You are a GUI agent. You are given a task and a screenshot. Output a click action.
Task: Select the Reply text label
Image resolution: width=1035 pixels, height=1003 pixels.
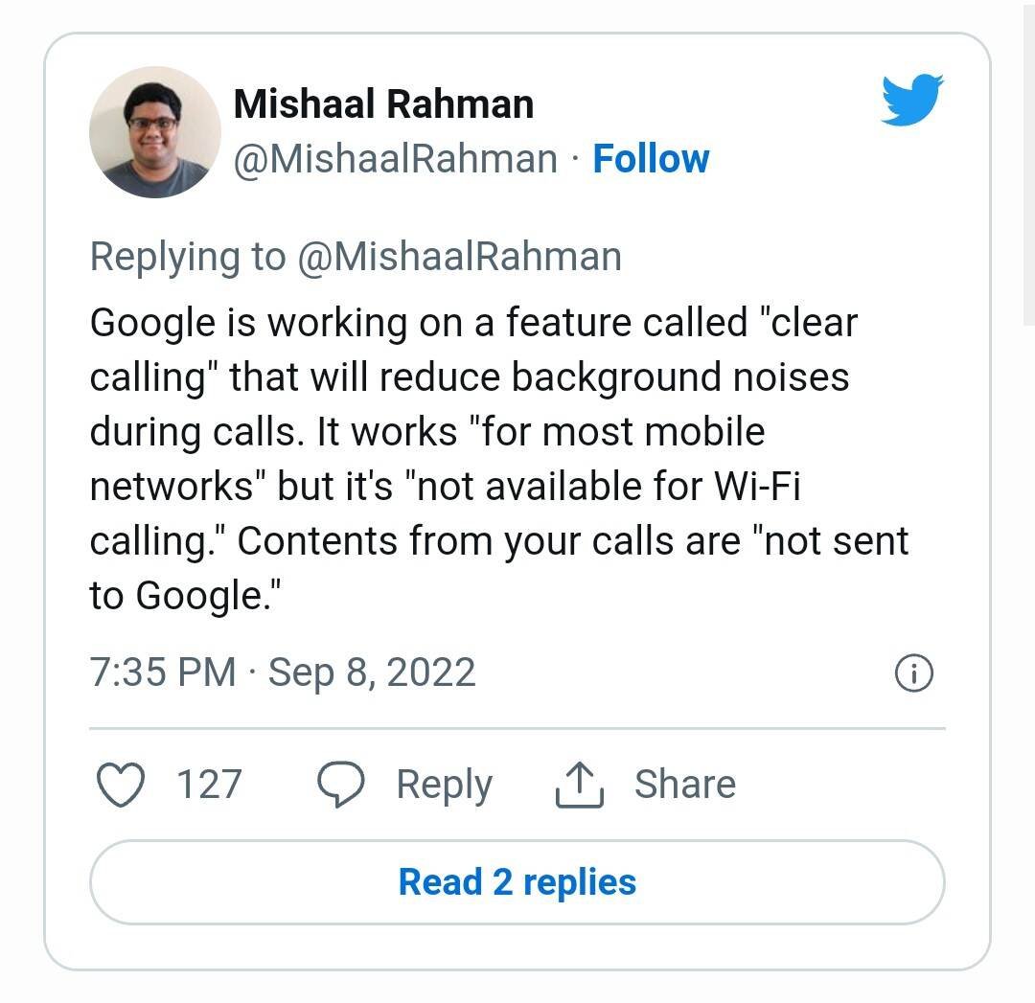pyautogui.click(x=444, y=784)
